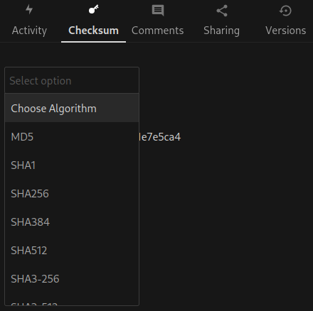Click the Sharing icon
Image resolution: width=313 pixels, height=311 pixels.
click(x=222, y=11)
